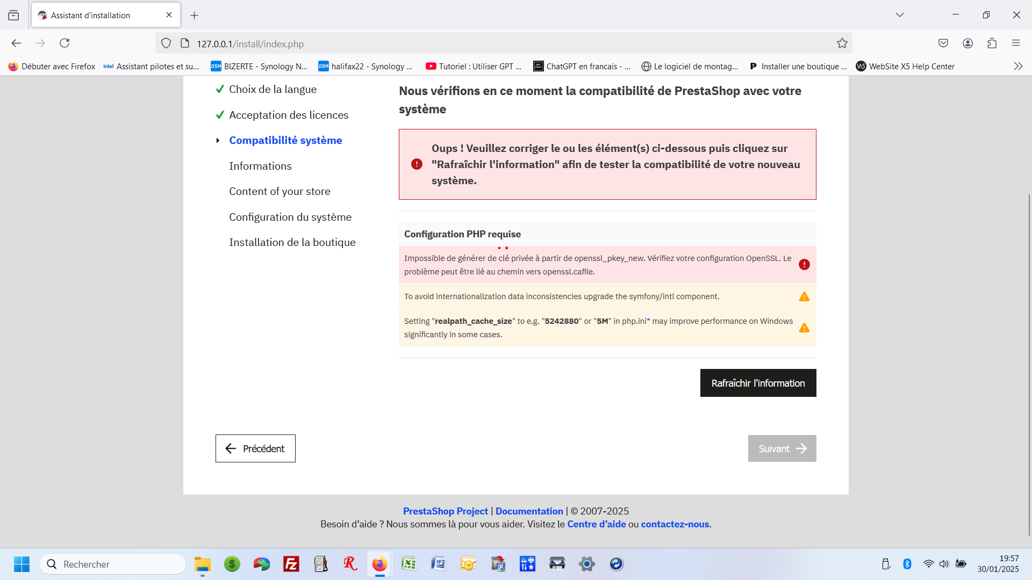
Task: Open the recent browsing Firefox View button
Action: click(x=13, y=15)
